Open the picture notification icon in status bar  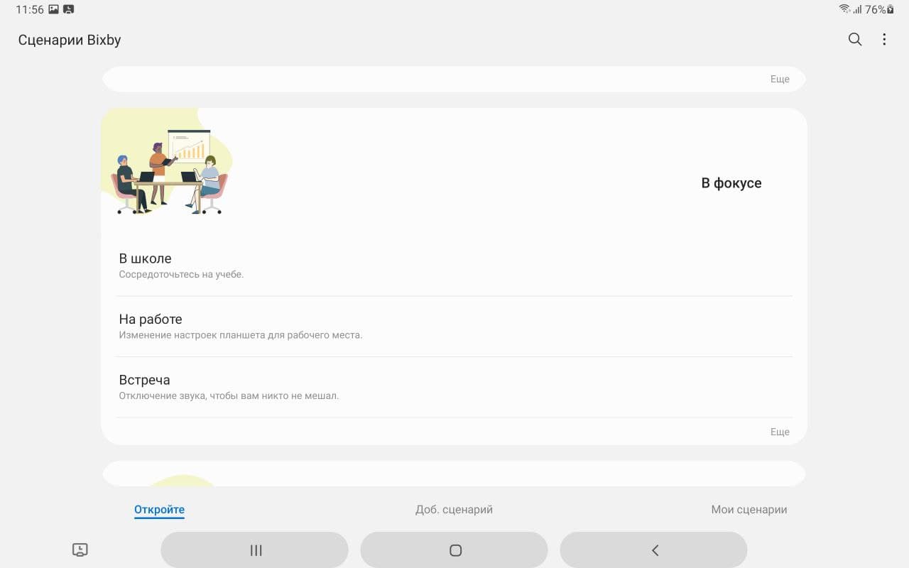[53, 9]
